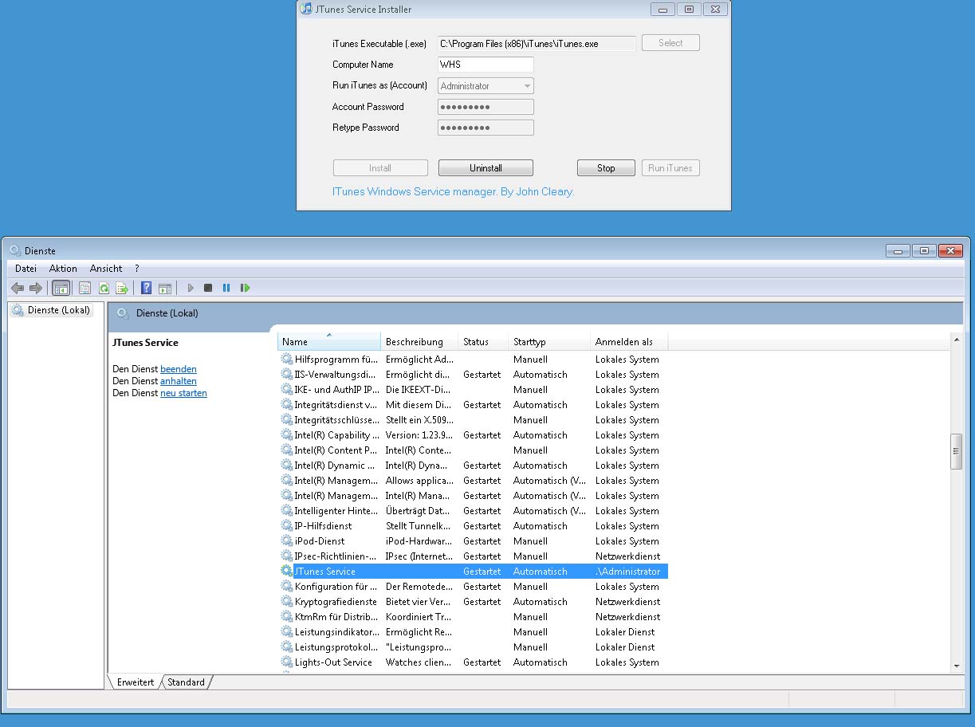Click the iTunes Windows Service manager link
This screenshot has height=727, width=975.
tap(453, 191)
